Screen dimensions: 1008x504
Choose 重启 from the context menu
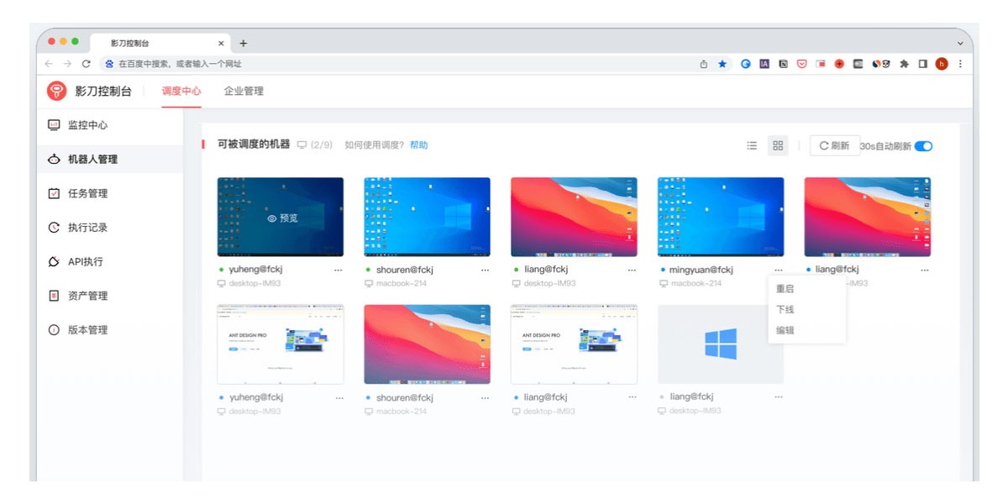tap(785, 289)
